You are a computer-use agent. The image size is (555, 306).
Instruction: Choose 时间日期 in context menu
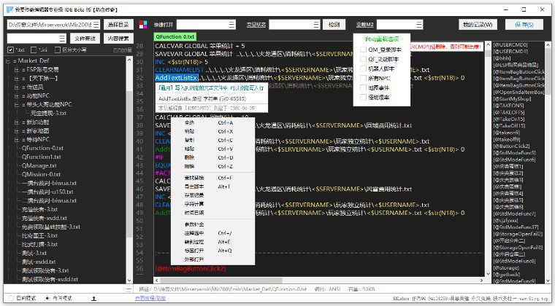tap(213, 213)
